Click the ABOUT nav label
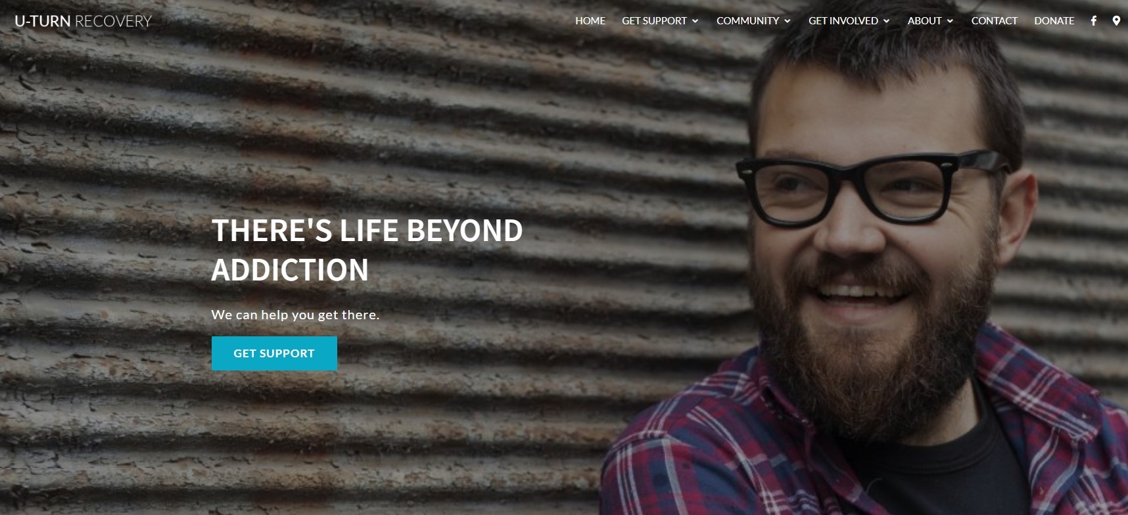The image size is (1128, 515). tap(925, 20)
